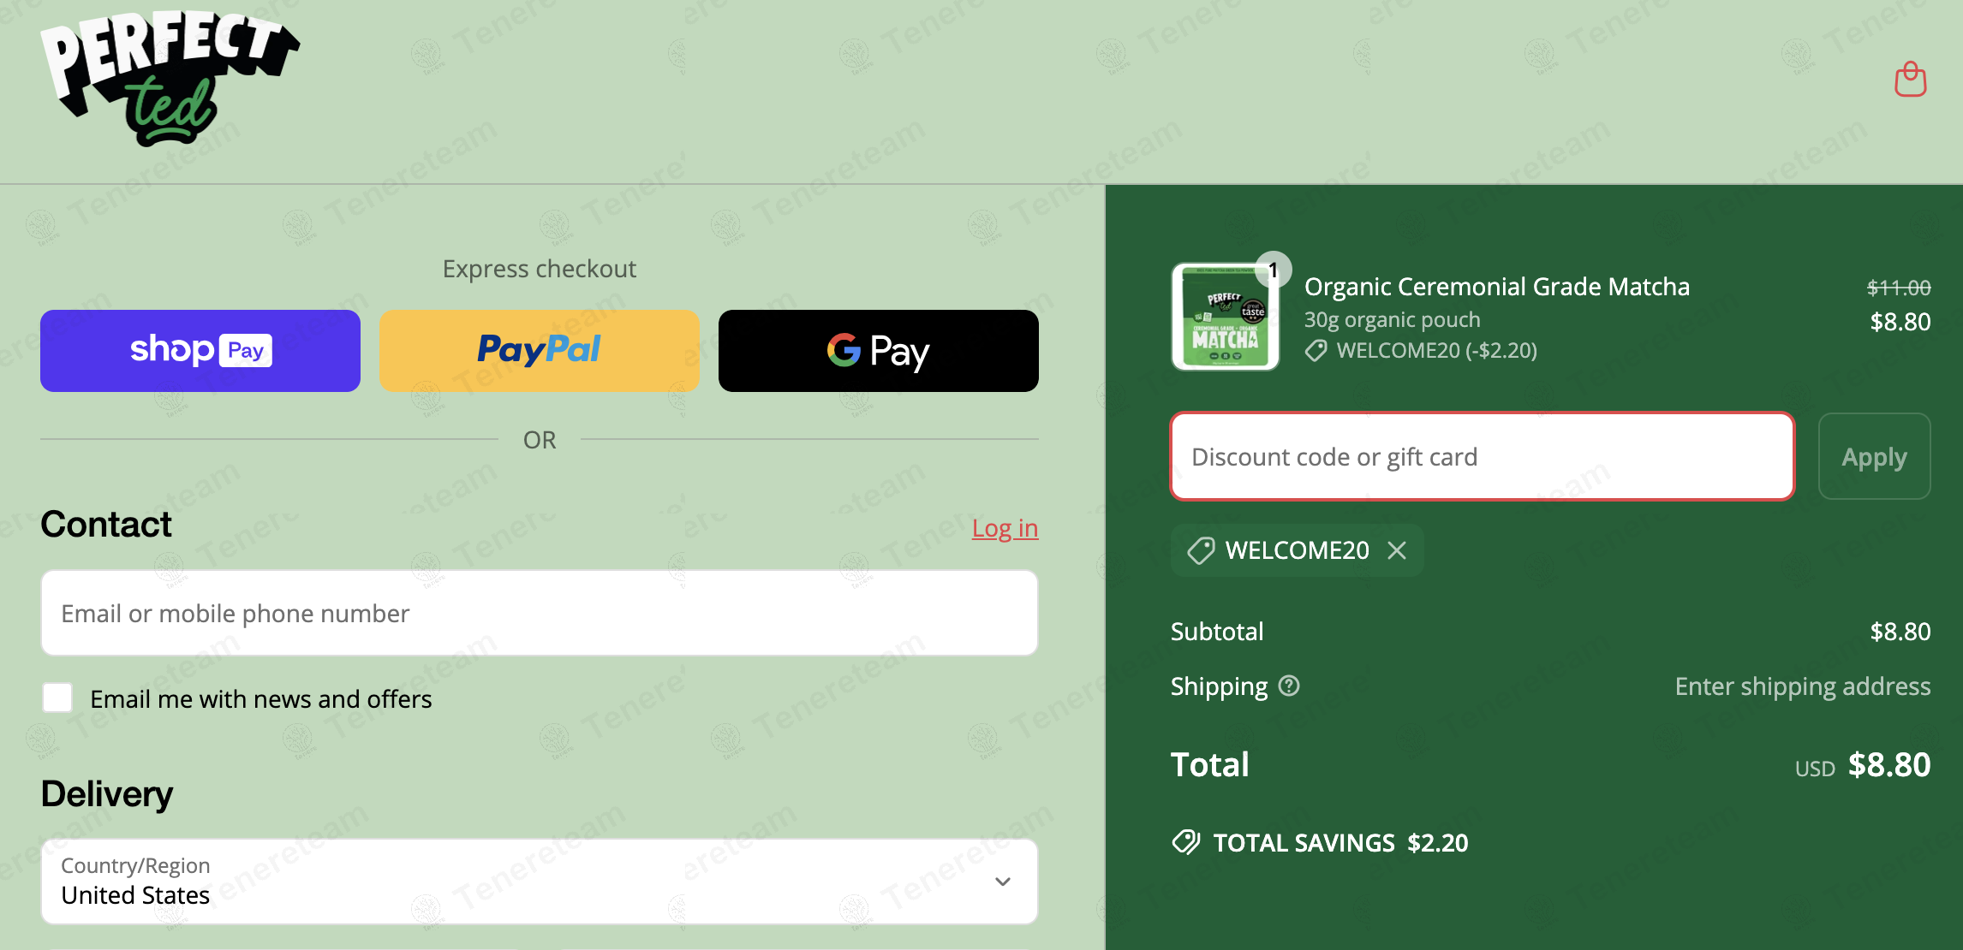Pay with PayPal express checkout

pyautogui.click(x=540, y=351)
